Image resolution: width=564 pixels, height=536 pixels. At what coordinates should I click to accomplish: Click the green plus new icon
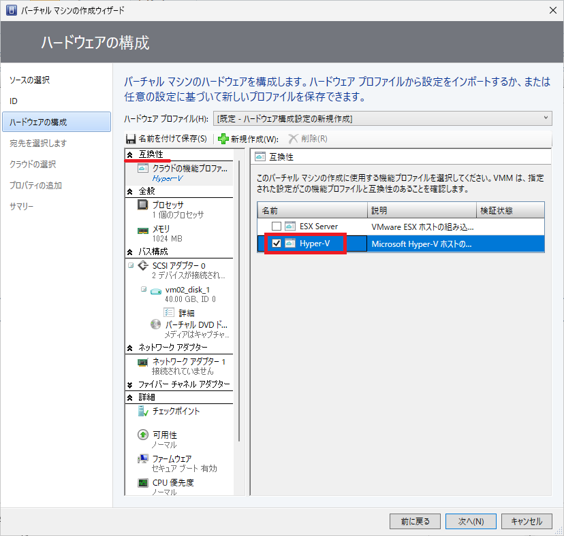pos(223,139)
